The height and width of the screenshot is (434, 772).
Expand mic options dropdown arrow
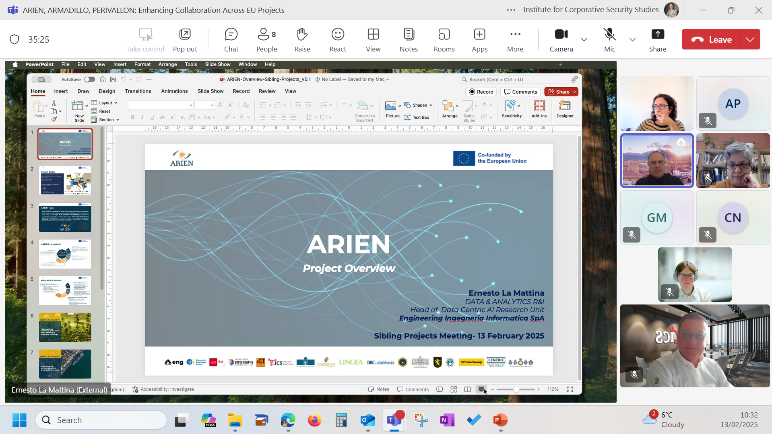click(632, 39)
